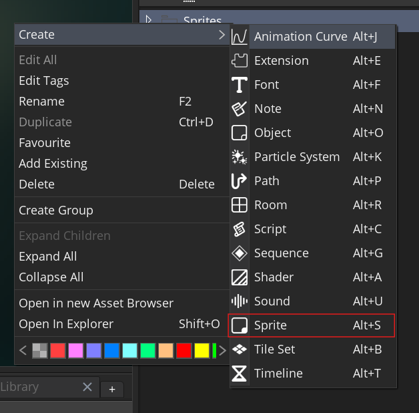Viewport: 419px width, 413px height.
Task: Add a new tab with plus button
Action: point(112,389)
